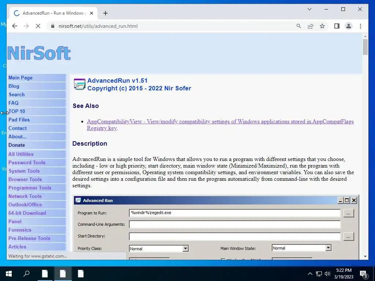
Task: Open Articles link in sidebar
Action: 17,247
